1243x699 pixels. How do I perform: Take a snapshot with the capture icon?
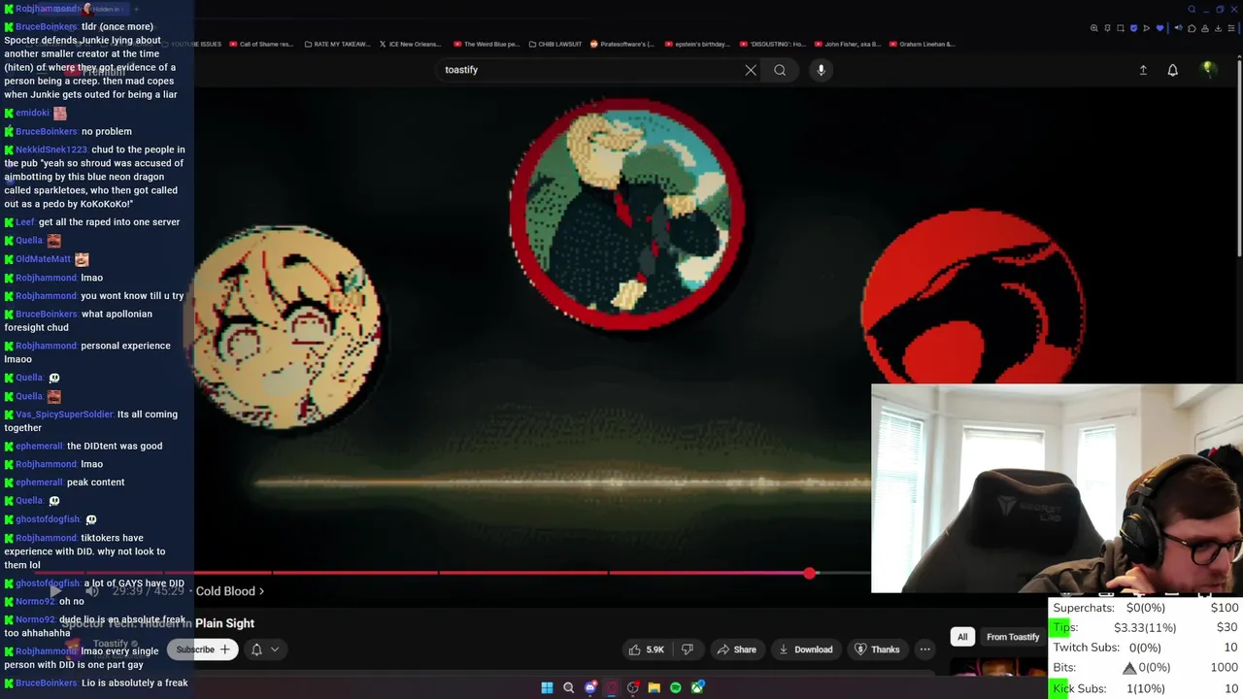1121,28
